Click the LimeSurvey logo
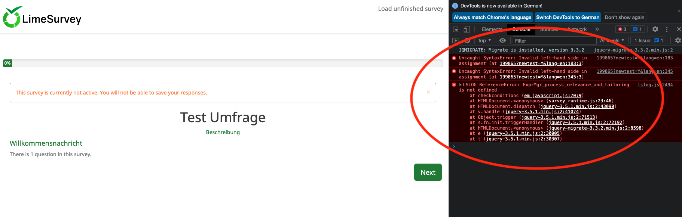The height and width of the screenshot is (217, 682). tap(42, 18)
